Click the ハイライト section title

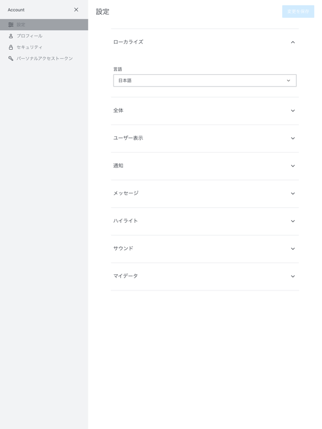click(x=125, y=221)
